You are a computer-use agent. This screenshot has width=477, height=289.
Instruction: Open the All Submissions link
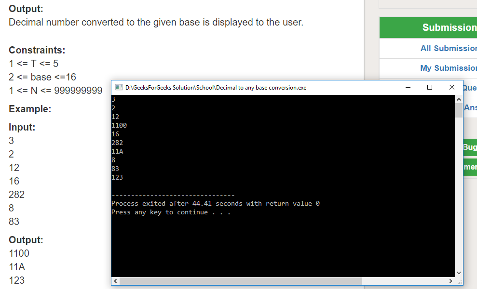(x=448, y=48)
